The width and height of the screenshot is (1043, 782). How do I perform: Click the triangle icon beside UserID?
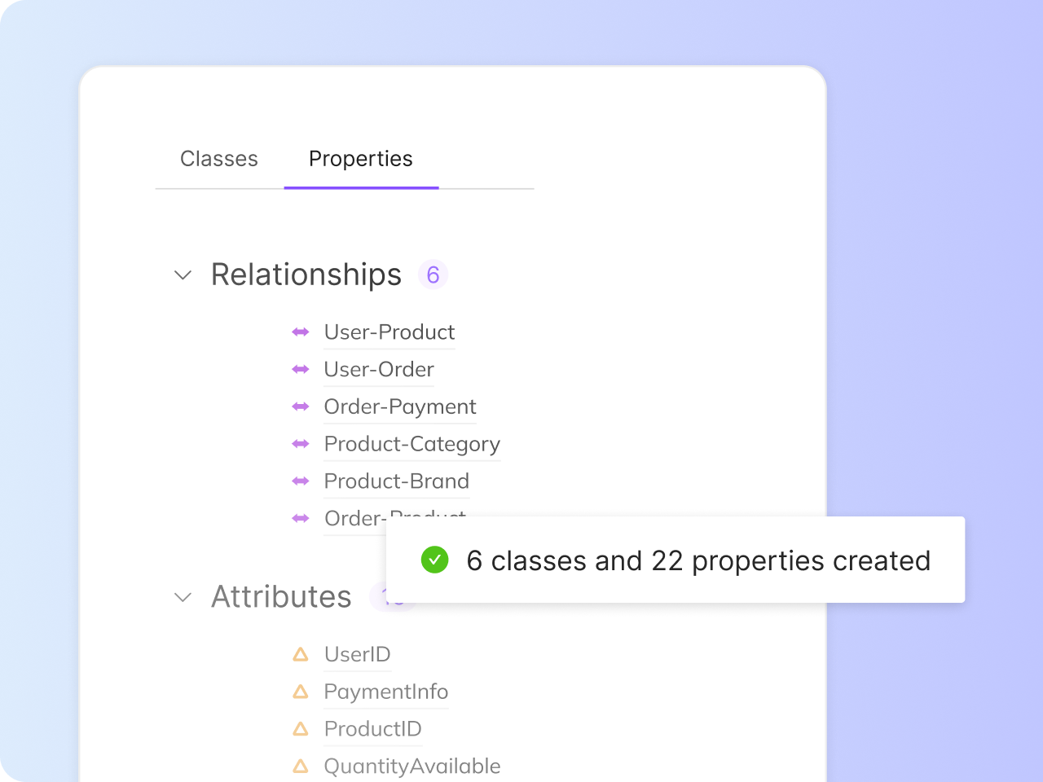[300, 654]
